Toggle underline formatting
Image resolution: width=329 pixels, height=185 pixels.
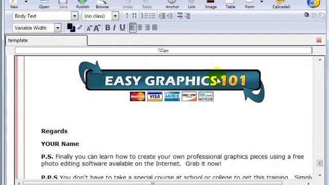[x=122, y=28]
